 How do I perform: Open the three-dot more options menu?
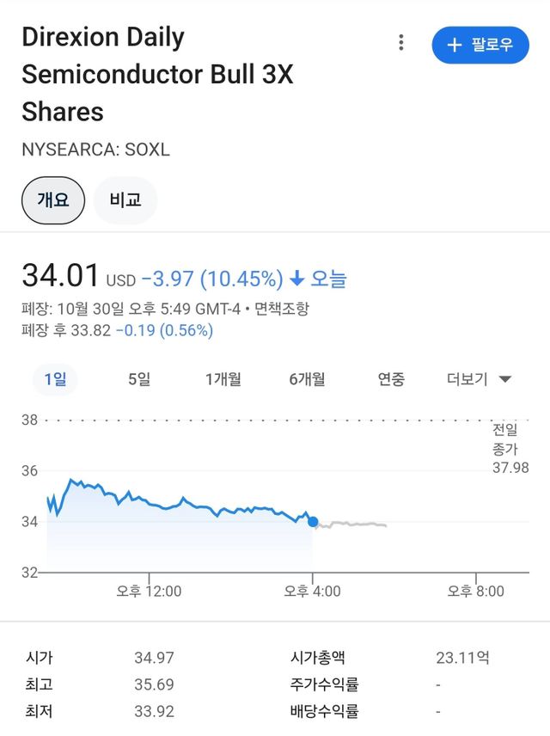(400, 43)
